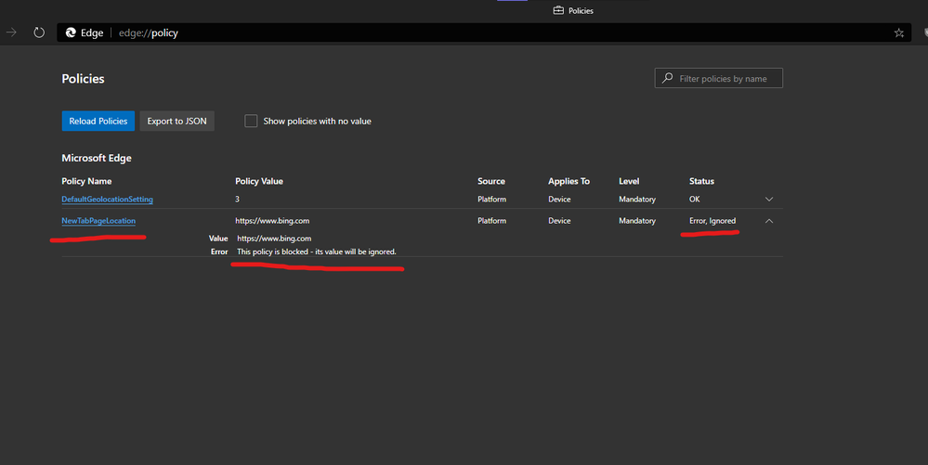Screen dimensions: 928x465
Task: Click the Level column header
Action: point(629,181)
